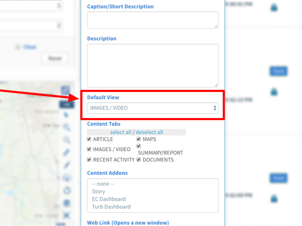Open the Default View dropdown
The height and width of the screenshot is (226, 302).
pos(152,108)
